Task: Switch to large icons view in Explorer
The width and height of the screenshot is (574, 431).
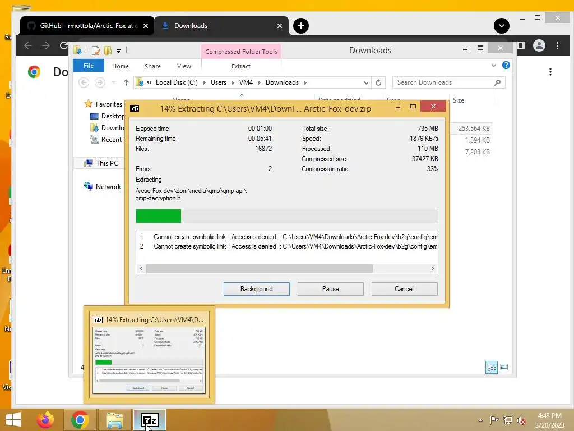Action: [x=504, y=367]
